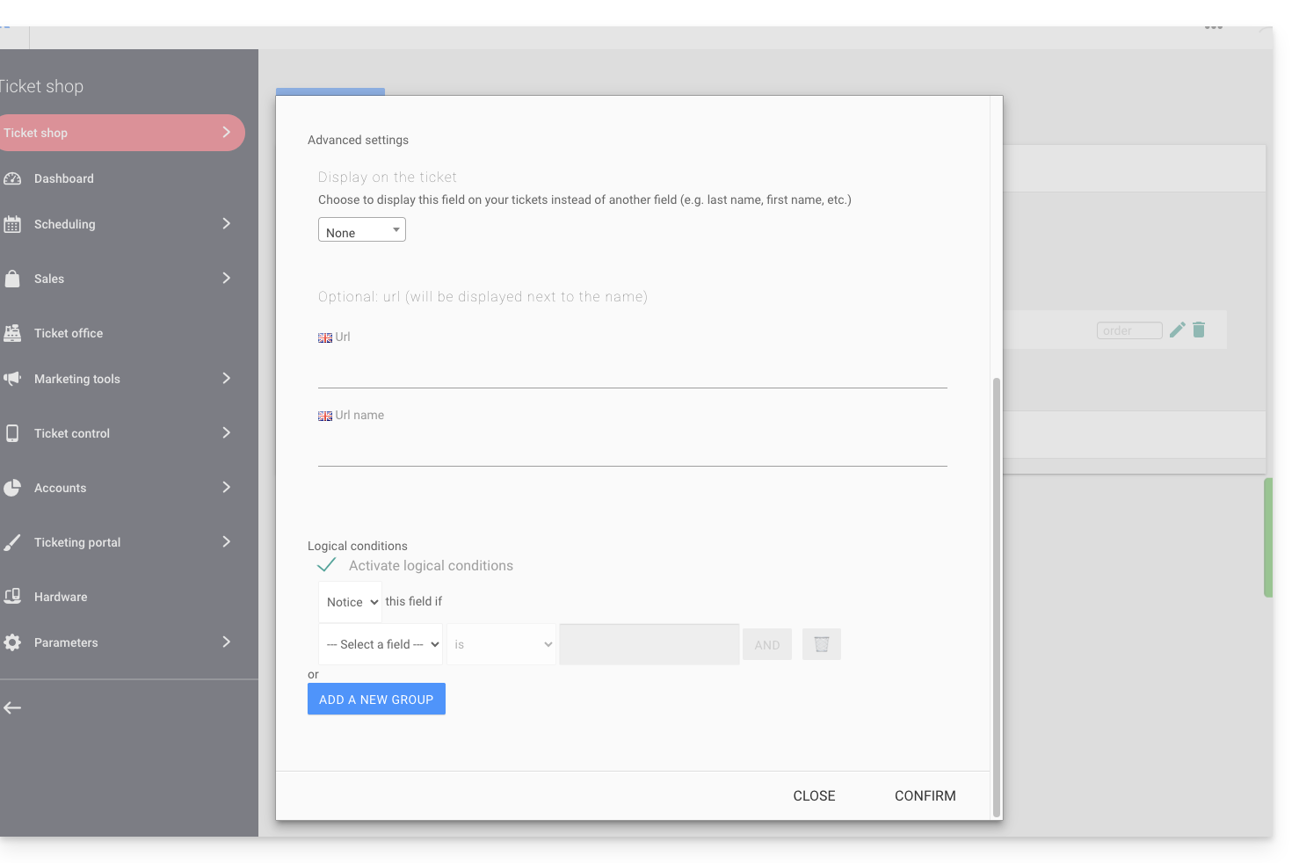Expand the Accounts menu
This screenshot has width=1299, height=863.
[x=226, y=488]
